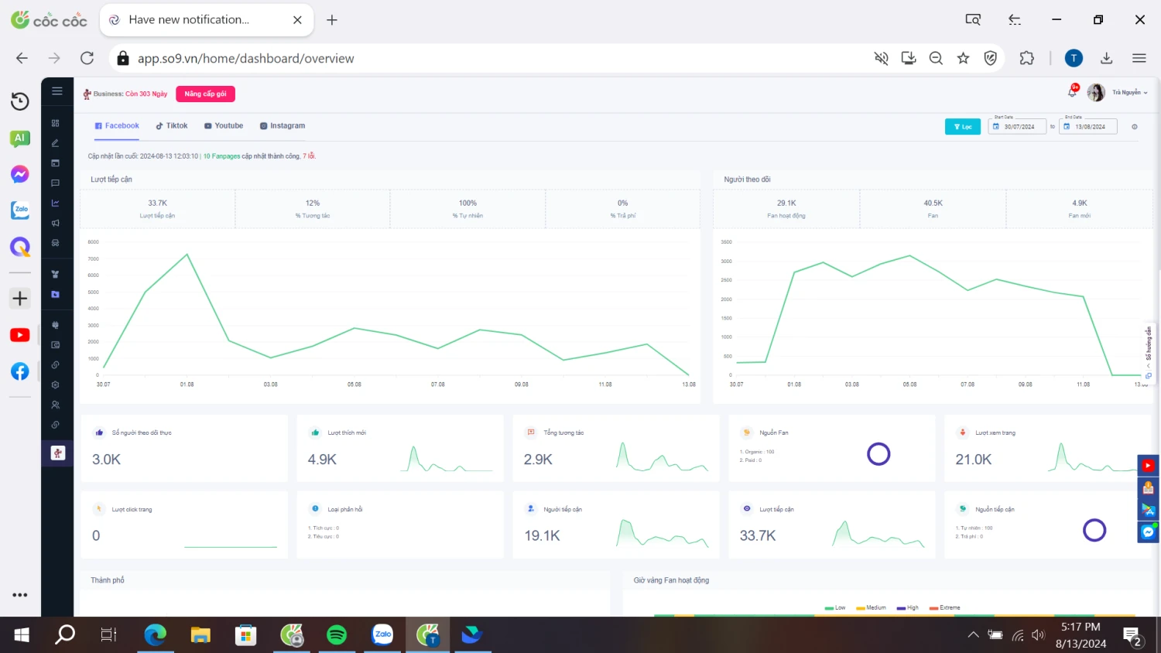Open the AI chat icon in browser sidebar
This screenshot has width=1161, height=653.
(20, 138)
